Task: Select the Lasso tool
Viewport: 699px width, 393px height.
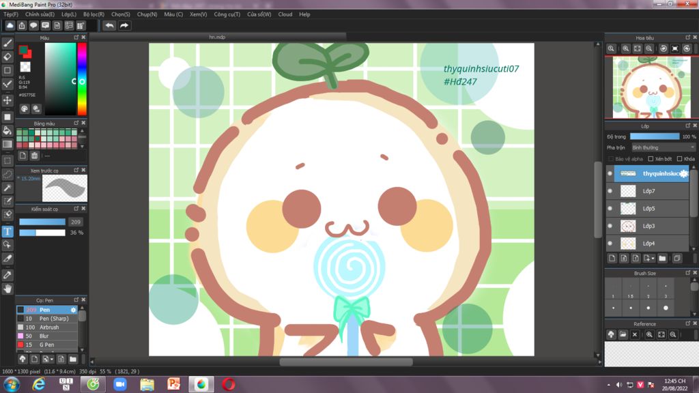Action: click(7, 174)
